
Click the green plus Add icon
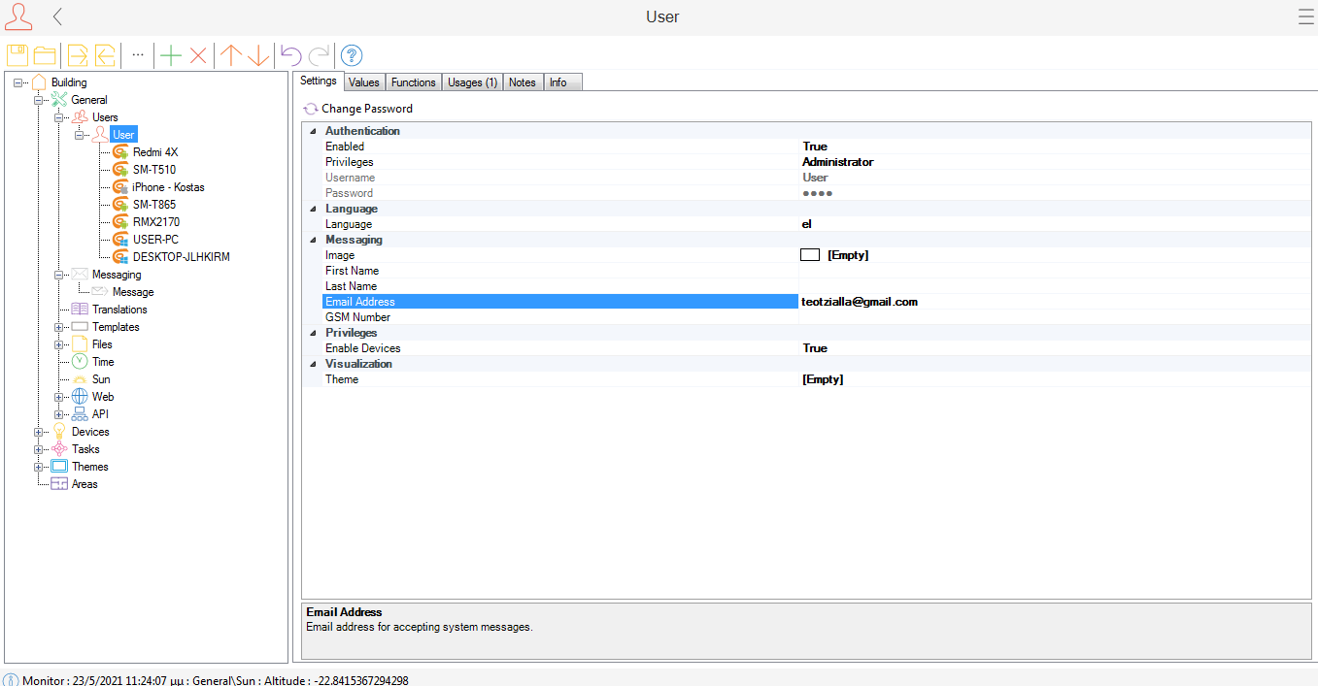(171, 55)
